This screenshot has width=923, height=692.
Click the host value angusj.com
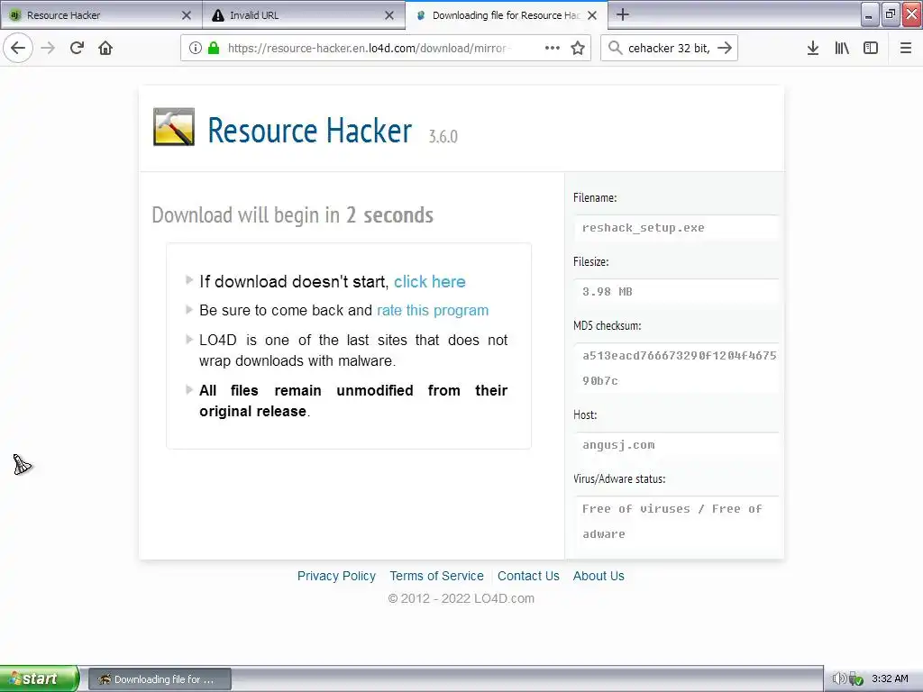tap(618, 445)
